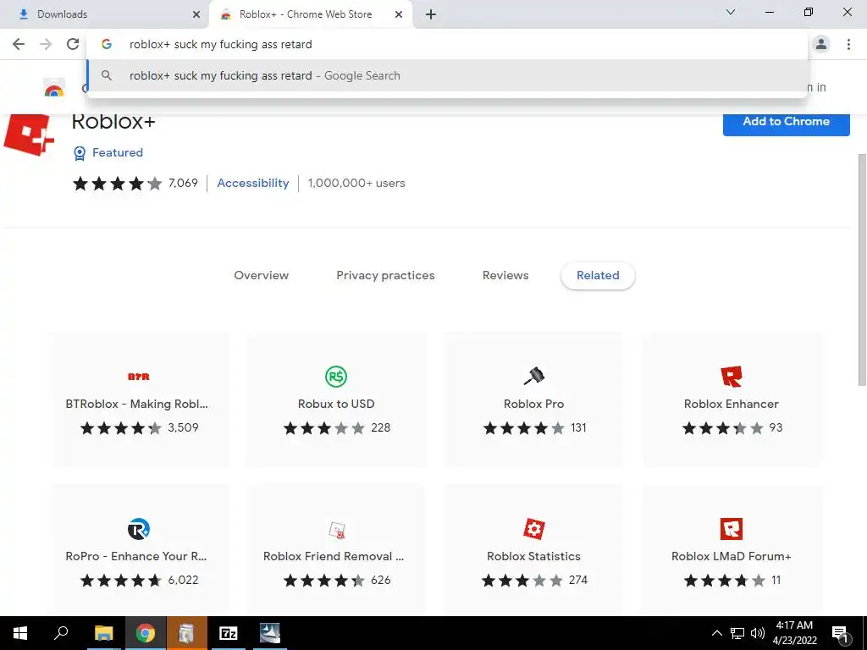The height and width of the screenshot is (650, 867).
Task: Go to the Reviews tab
Action: click(x=505, y=275)
